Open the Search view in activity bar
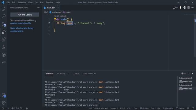The height and width of the screenshot is (110, 196). [4, 16]
